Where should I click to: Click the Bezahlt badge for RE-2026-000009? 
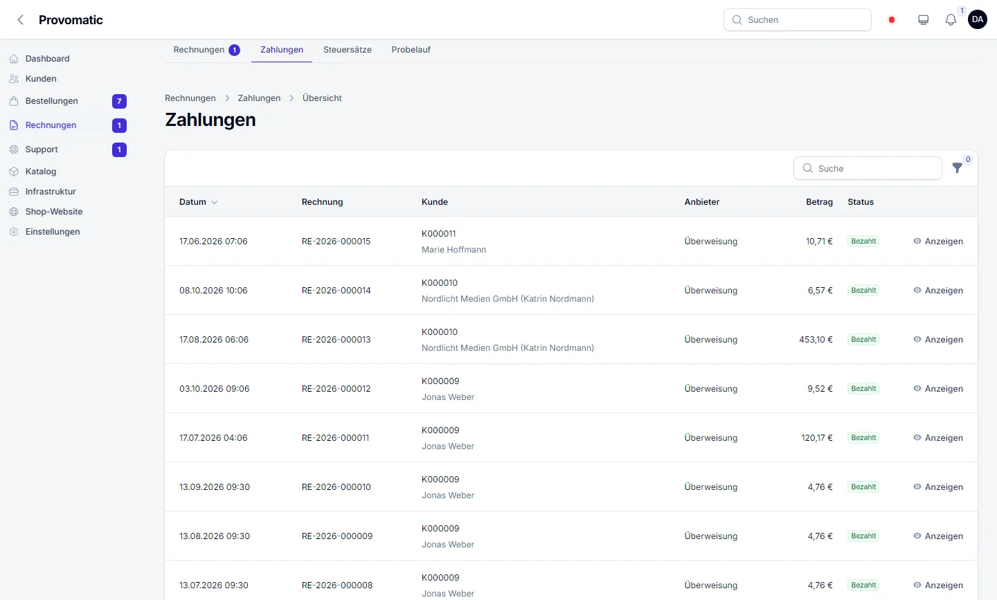[x=863, y=536]
